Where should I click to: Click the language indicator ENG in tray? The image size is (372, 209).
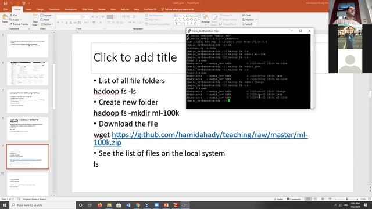(x=346, y=205)
